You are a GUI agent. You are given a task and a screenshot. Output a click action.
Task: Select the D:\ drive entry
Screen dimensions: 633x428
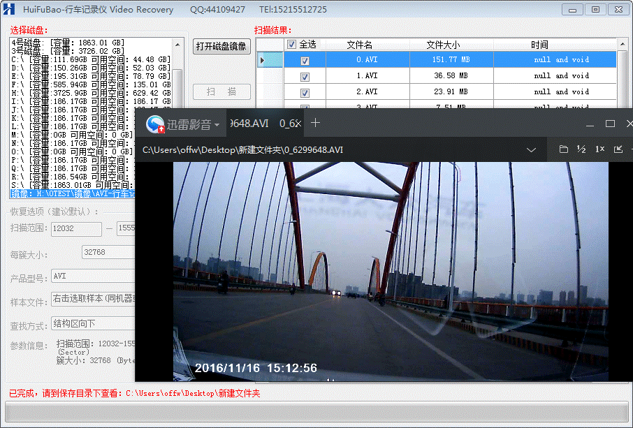tap(91, 68)
